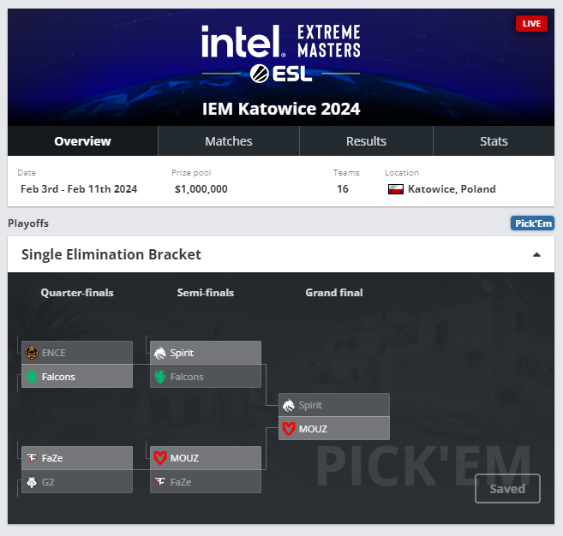Collapse the Single Elimination Bracket section

coord(536,254)
